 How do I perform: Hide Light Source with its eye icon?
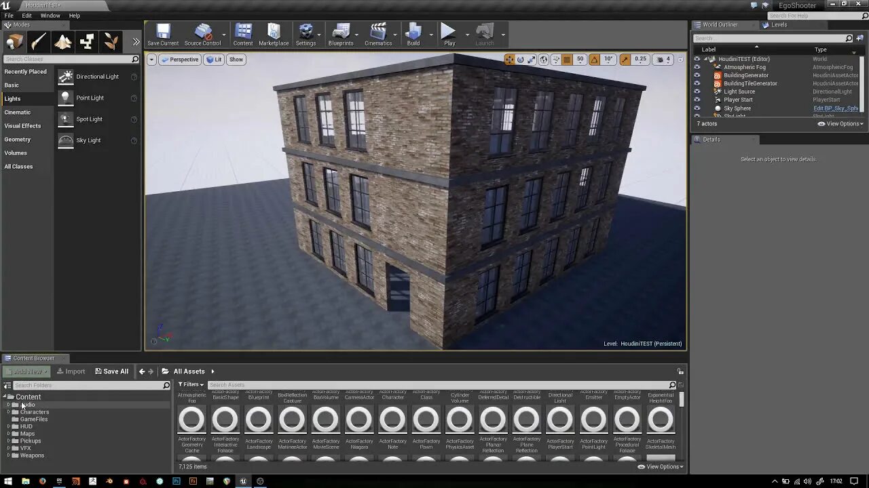pyautogui.click(x=697, y=91)
